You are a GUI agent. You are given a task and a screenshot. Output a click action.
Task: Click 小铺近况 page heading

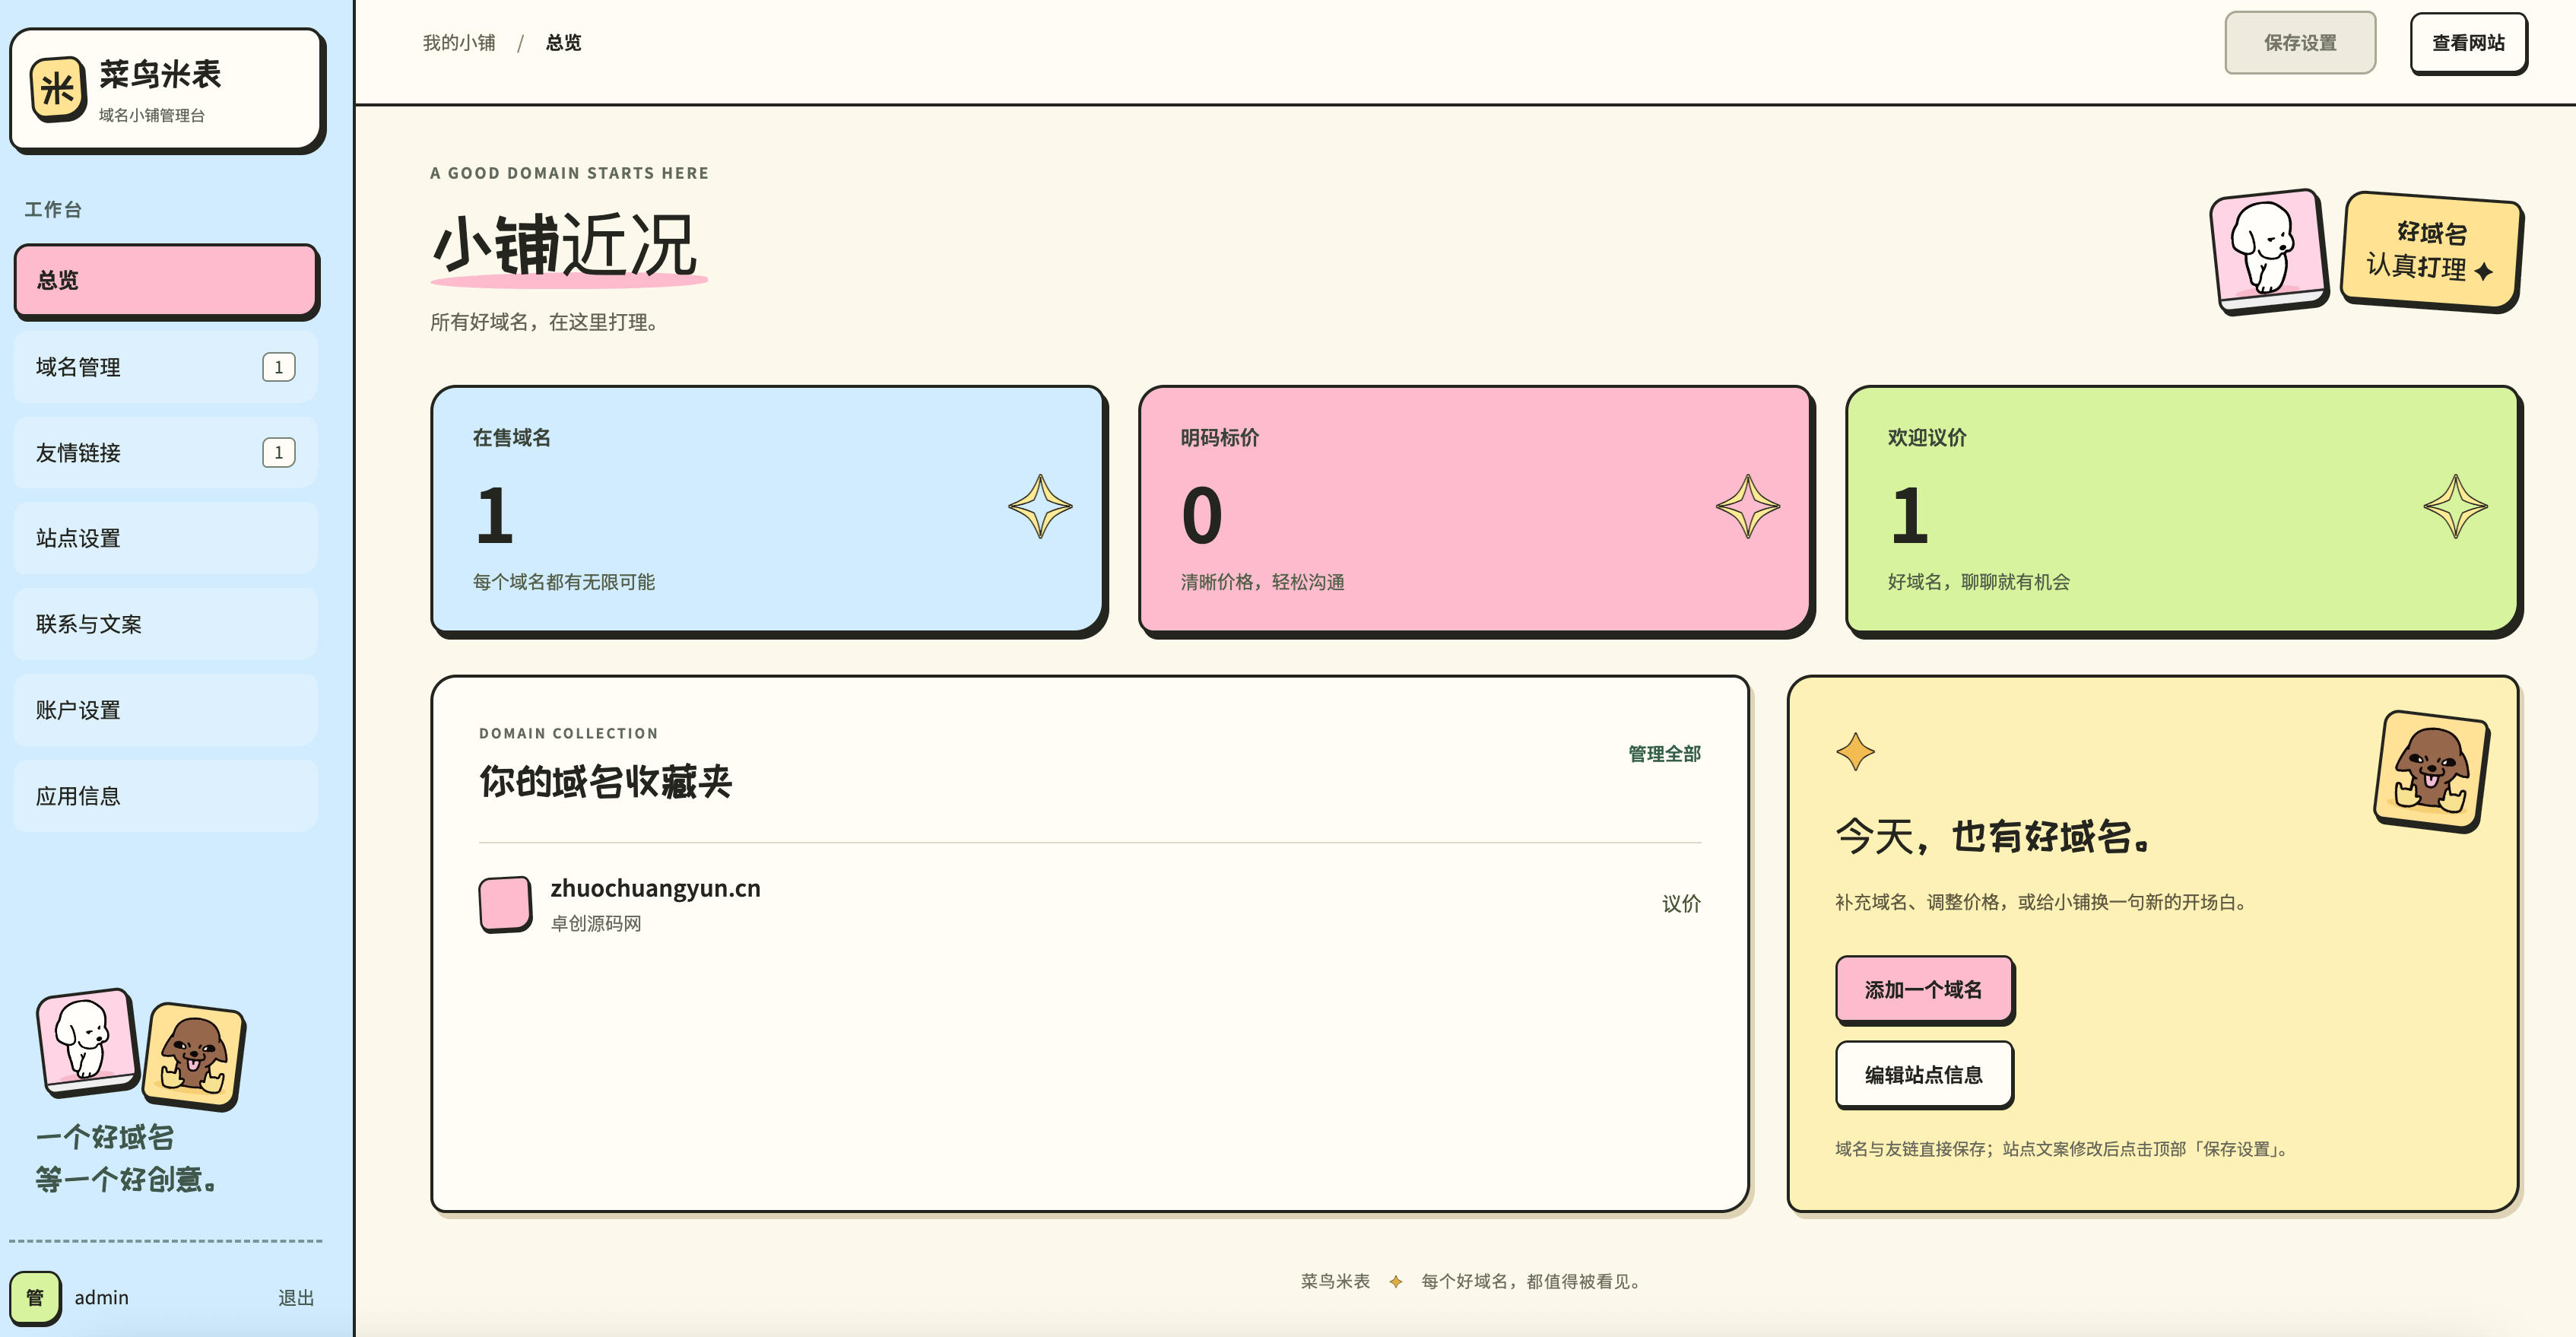click(x=566, y=245)
